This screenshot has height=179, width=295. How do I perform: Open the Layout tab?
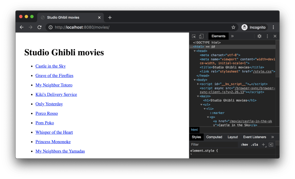click(233, 137)
